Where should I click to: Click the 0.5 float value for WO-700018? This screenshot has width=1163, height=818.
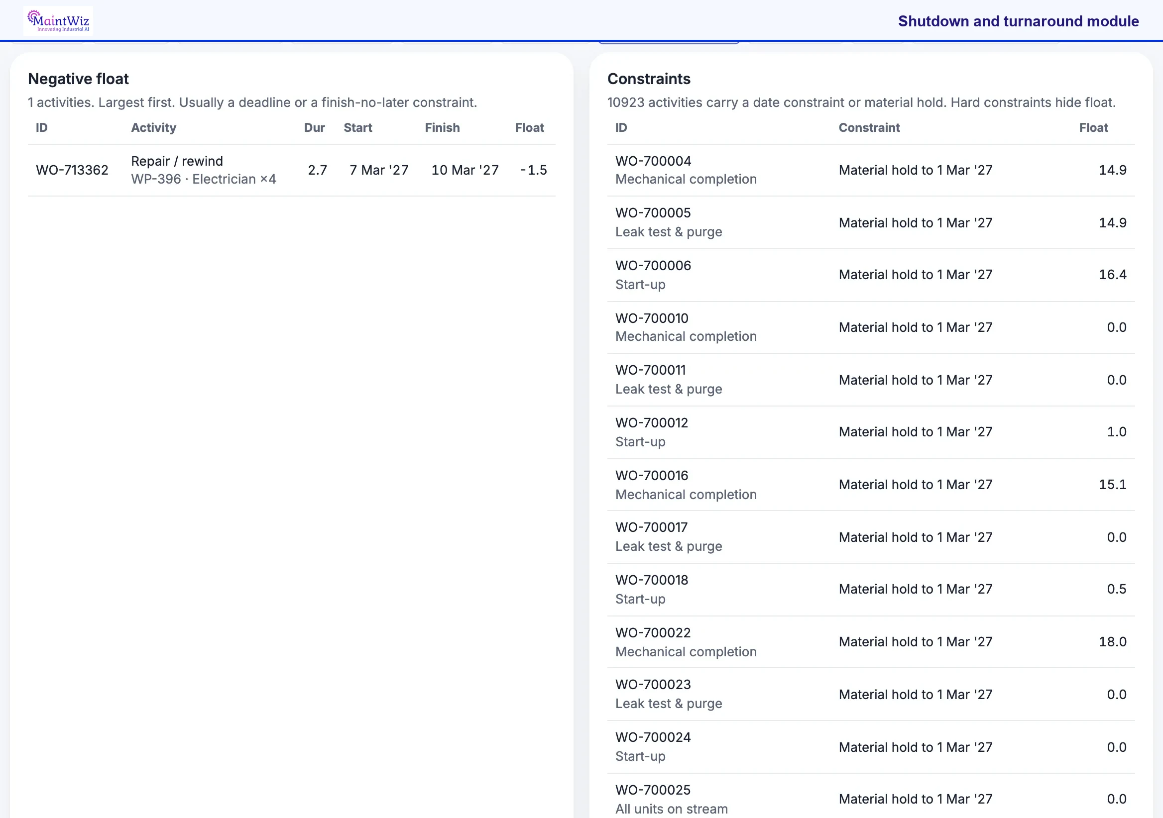point(1116,589)
